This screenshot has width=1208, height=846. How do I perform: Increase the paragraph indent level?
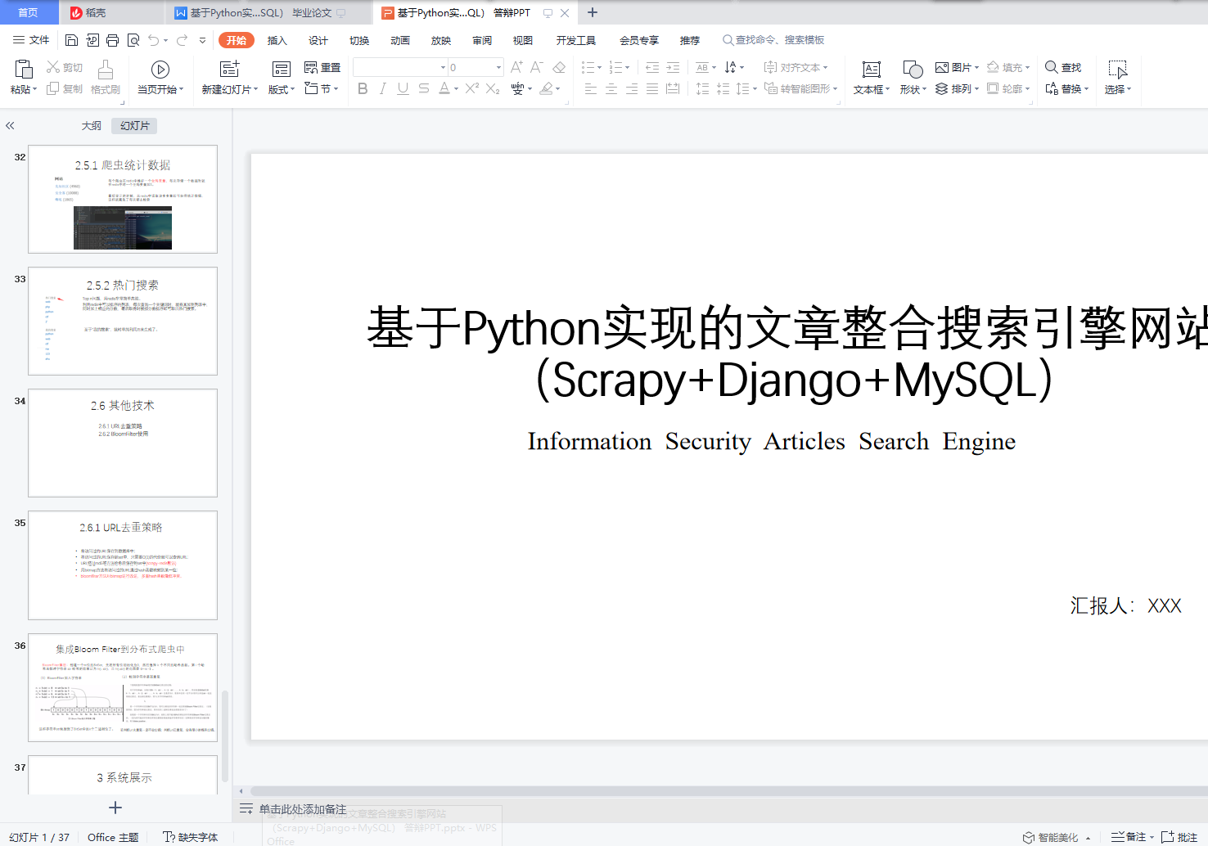[673, 67]
